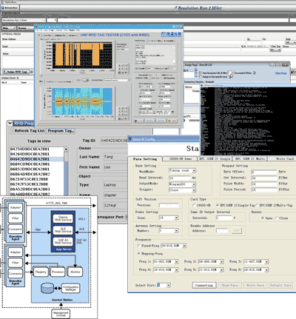Click the Default Para button
Screen dimensions: 296x319
pyautogui.click(x=281, y=285)
